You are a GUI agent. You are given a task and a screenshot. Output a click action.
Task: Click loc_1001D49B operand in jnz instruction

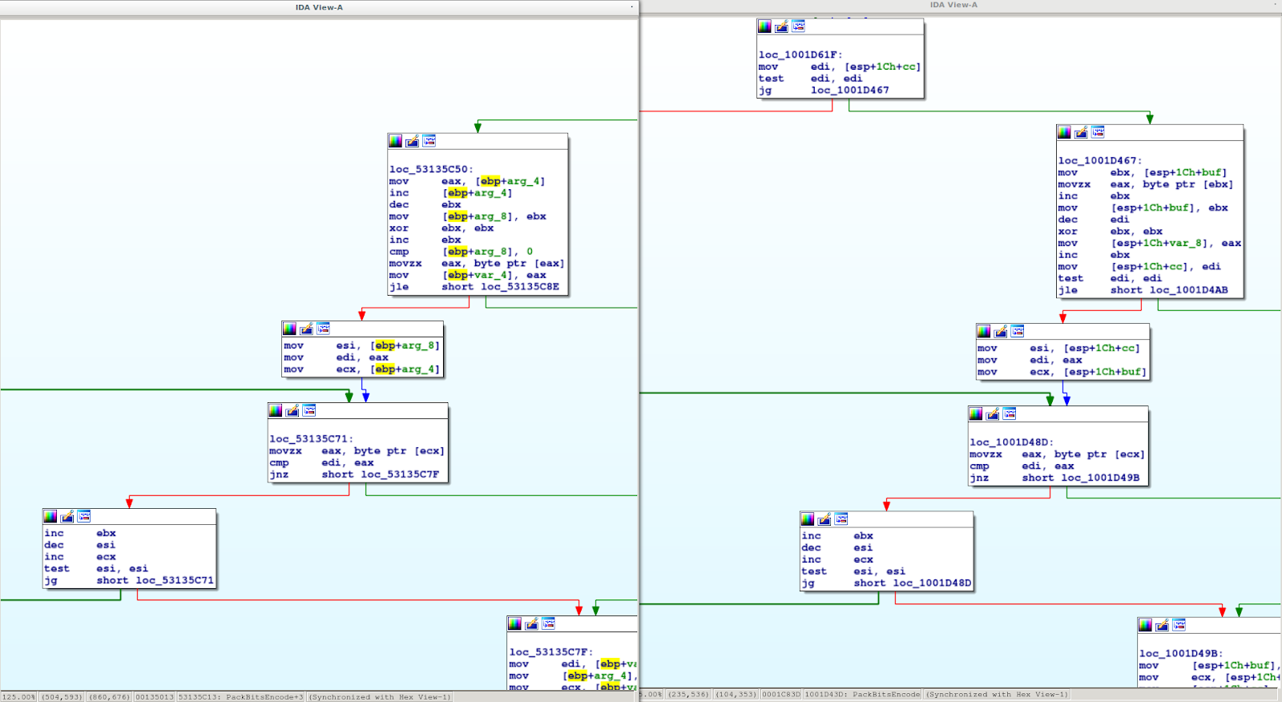tap(1100, 478)
